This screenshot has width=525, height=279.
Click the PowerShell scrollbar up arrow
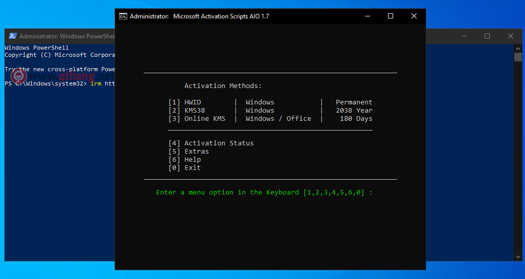[x=518, y=48]
